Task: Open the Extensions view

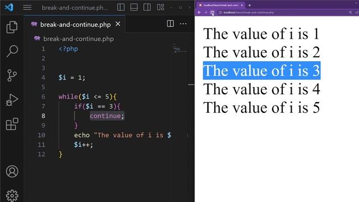Action: [12, 124]
